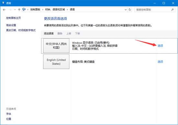Click the search magnifier icon

click(x=172, y=10)
